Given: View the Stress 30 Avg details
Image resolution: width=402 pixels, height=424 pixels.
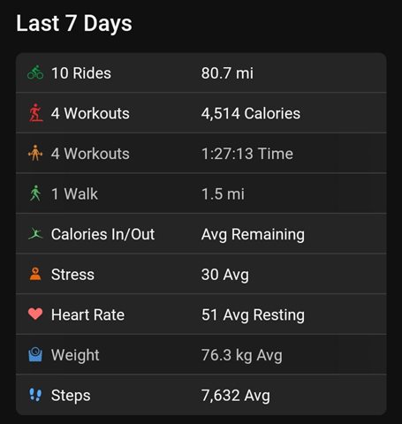Looking at the screenshot, I should (x=201, y=274).
